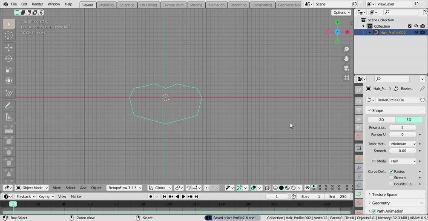Toggle camera view icon
Image resolution: width=428 pixels, height=221 pixels.
pyautogui.click(x=346, y=68)
